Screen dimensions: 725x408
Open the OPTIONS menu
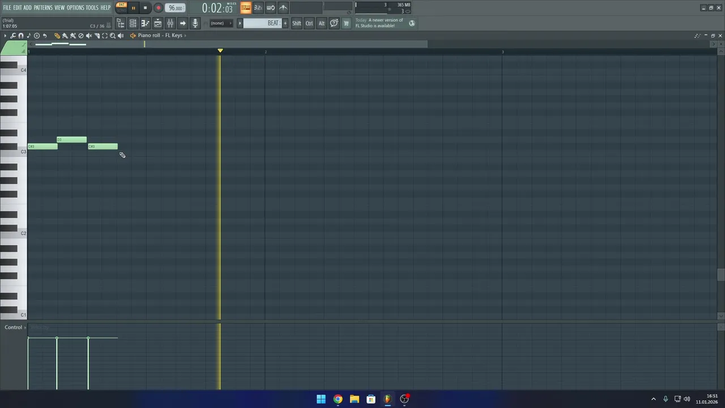tap(75, 7)
